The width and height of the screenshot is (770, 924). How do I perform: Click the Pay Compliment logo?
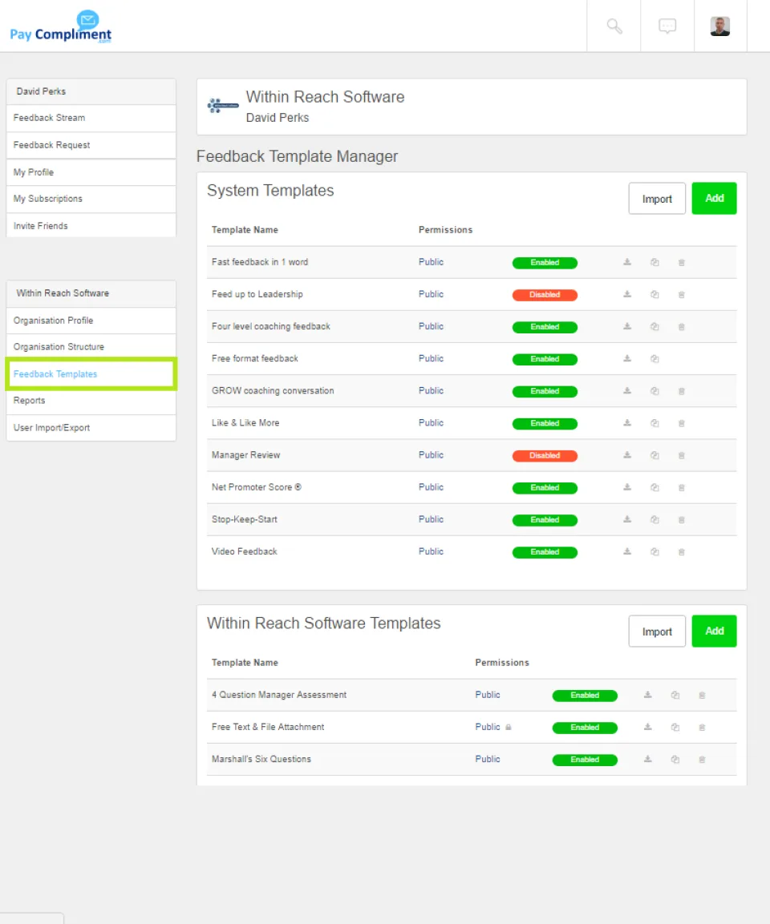61,26
